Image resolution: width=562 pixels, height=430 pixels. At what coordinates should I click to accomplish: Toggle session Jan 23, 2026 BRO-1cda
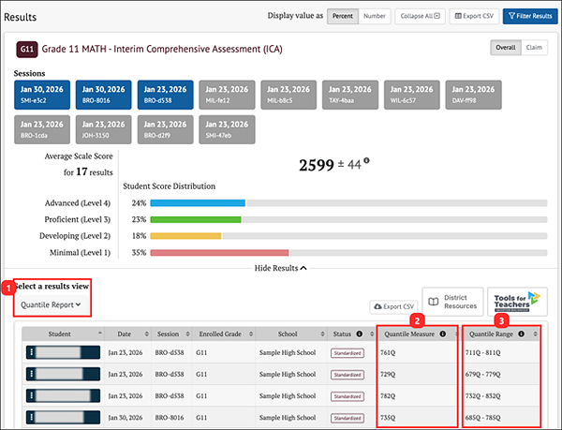(x=42, y=129)
